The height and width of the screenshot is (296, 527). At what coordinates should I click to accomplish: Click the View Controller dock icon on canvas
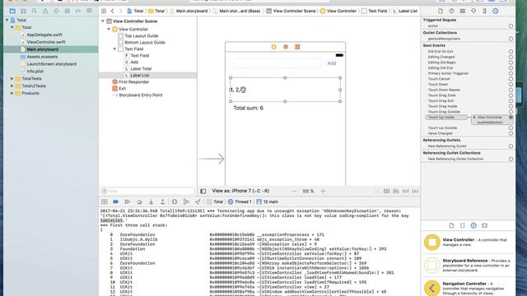(273, 47)
